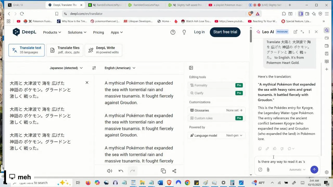Image resolution: width=333 pixels, height=187 pixels.
Task: Add a new item to Brave sidebar
Action: 327,69
